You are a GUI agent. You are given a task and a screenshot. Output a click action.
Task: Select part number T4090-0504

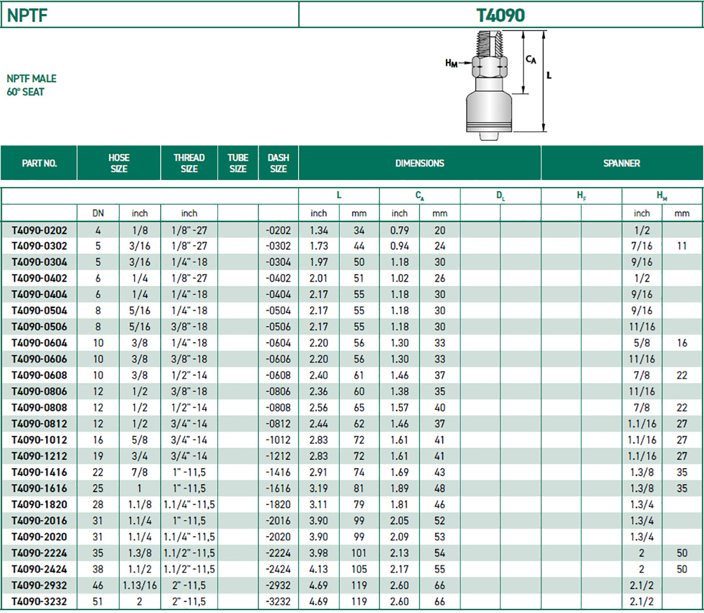tap(39, 311)
